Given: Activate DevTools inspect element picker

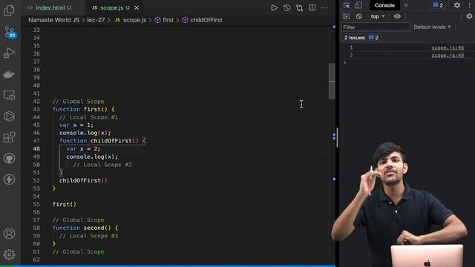Looking at the screenshot, I should (347, 5).
